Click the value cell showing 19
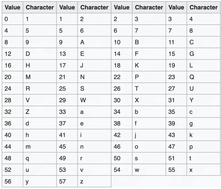 point(176,65)
